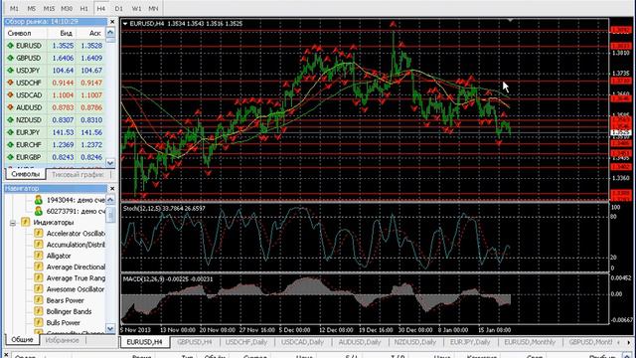
Task: Select Bollinger Bands indicator
Action: (69, 311)
